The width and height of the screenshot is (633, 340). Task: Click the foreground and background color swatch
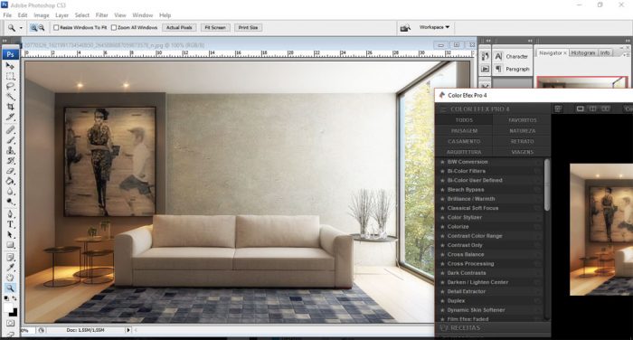pos(11,310)
